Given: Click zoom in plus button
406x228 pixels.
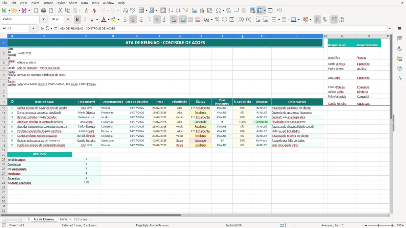Looking at the screenshot, I should 392,225.
